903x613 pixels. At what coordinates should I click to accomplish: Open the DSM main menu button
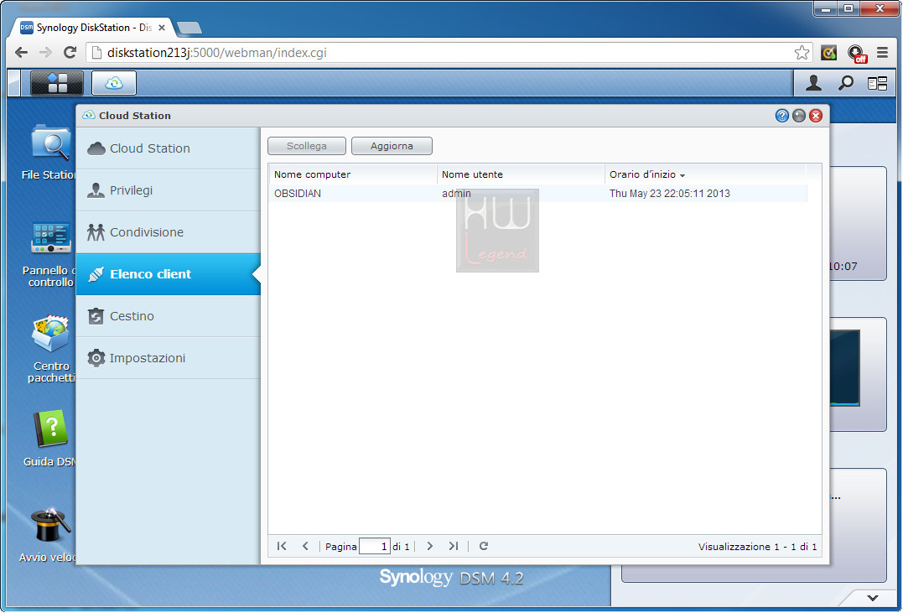tap(56, 83)
